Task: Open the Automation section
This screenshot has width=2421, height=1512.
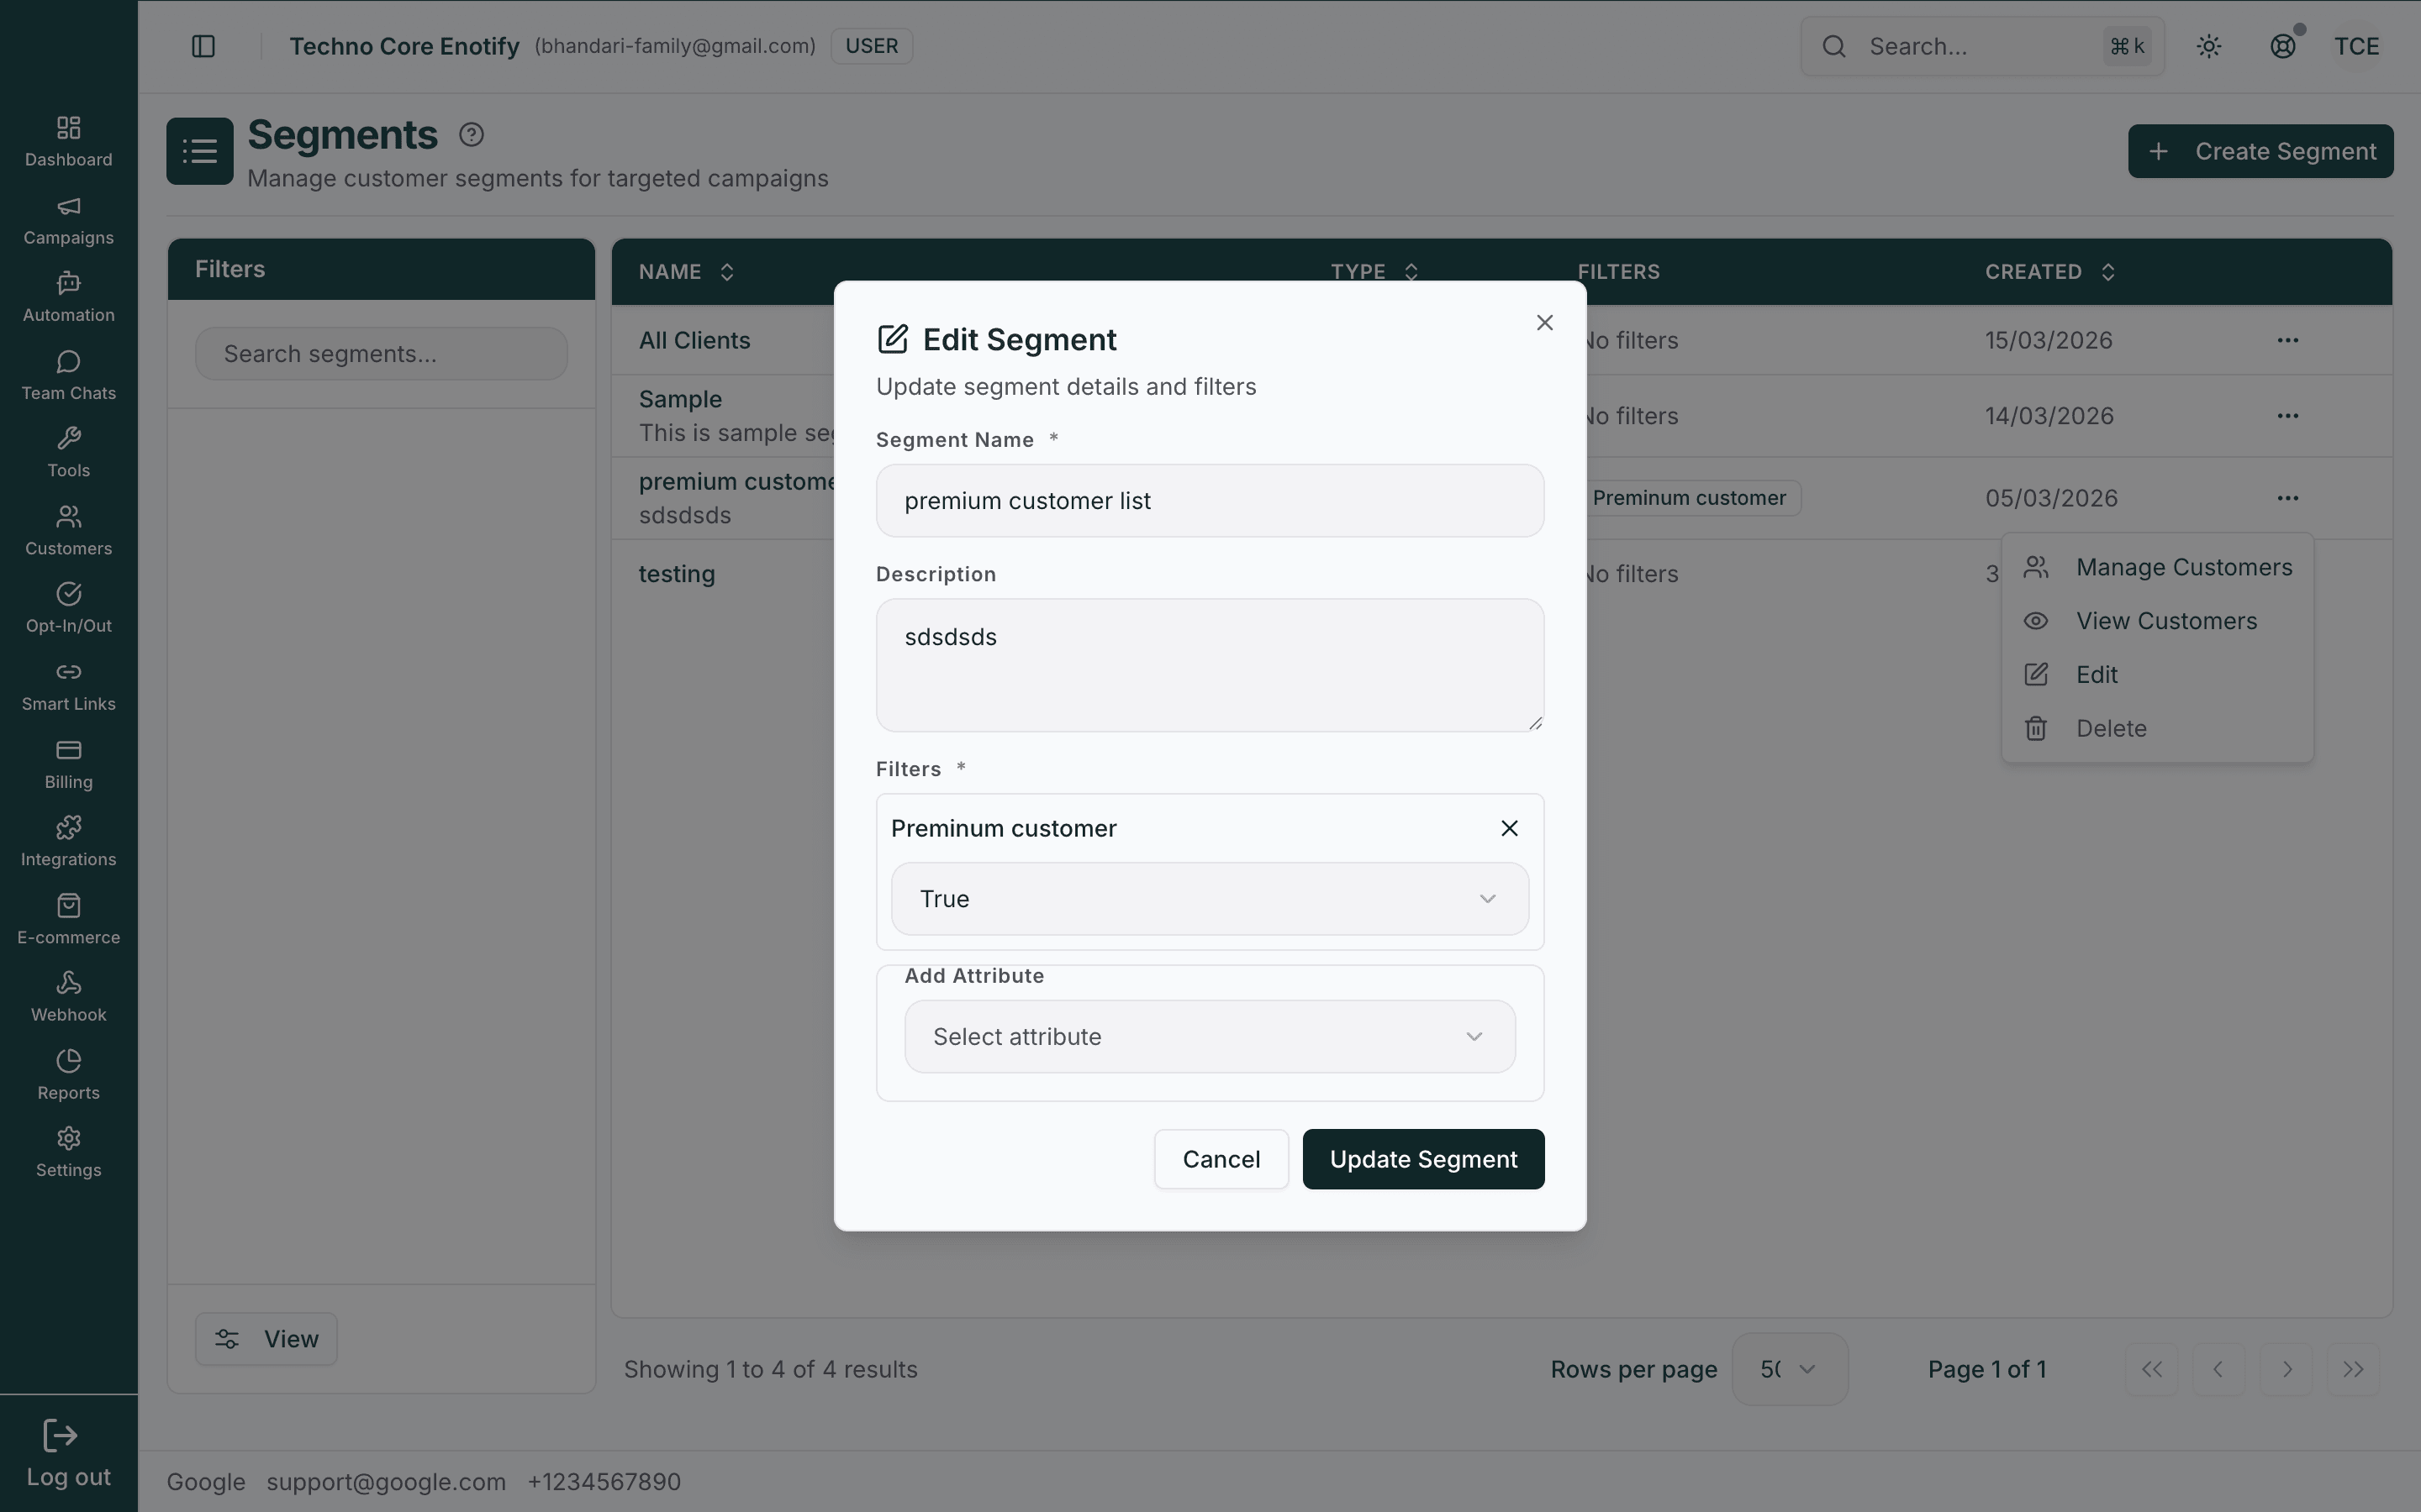Action: click(x=68, y=297)
